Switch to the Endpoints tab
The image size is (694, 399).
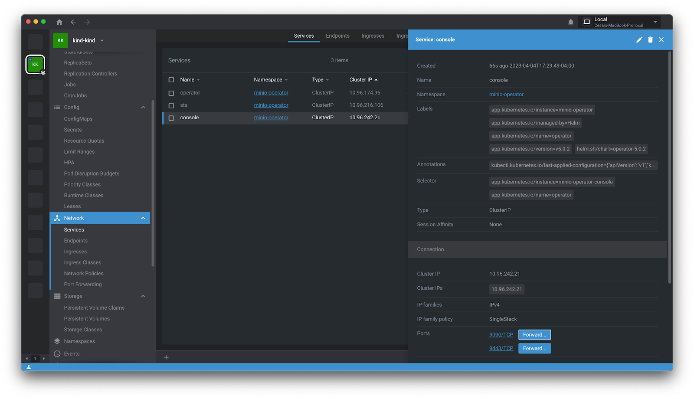(337, 36)
